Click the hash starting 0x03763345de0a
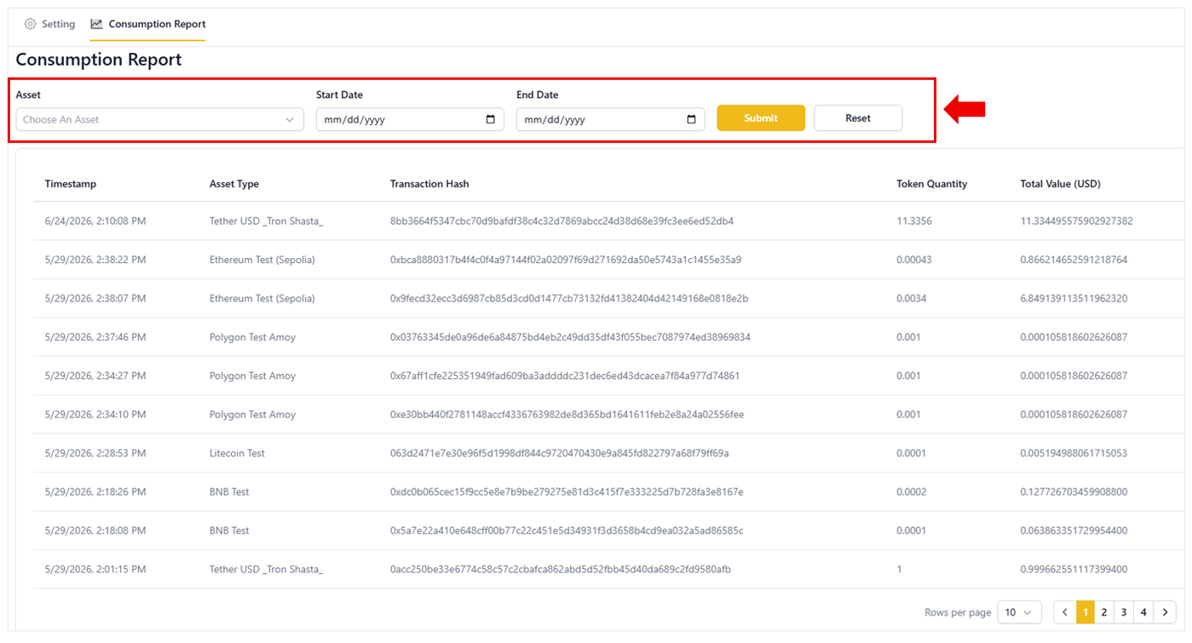The image size is (1192, 643). (570, 337)
